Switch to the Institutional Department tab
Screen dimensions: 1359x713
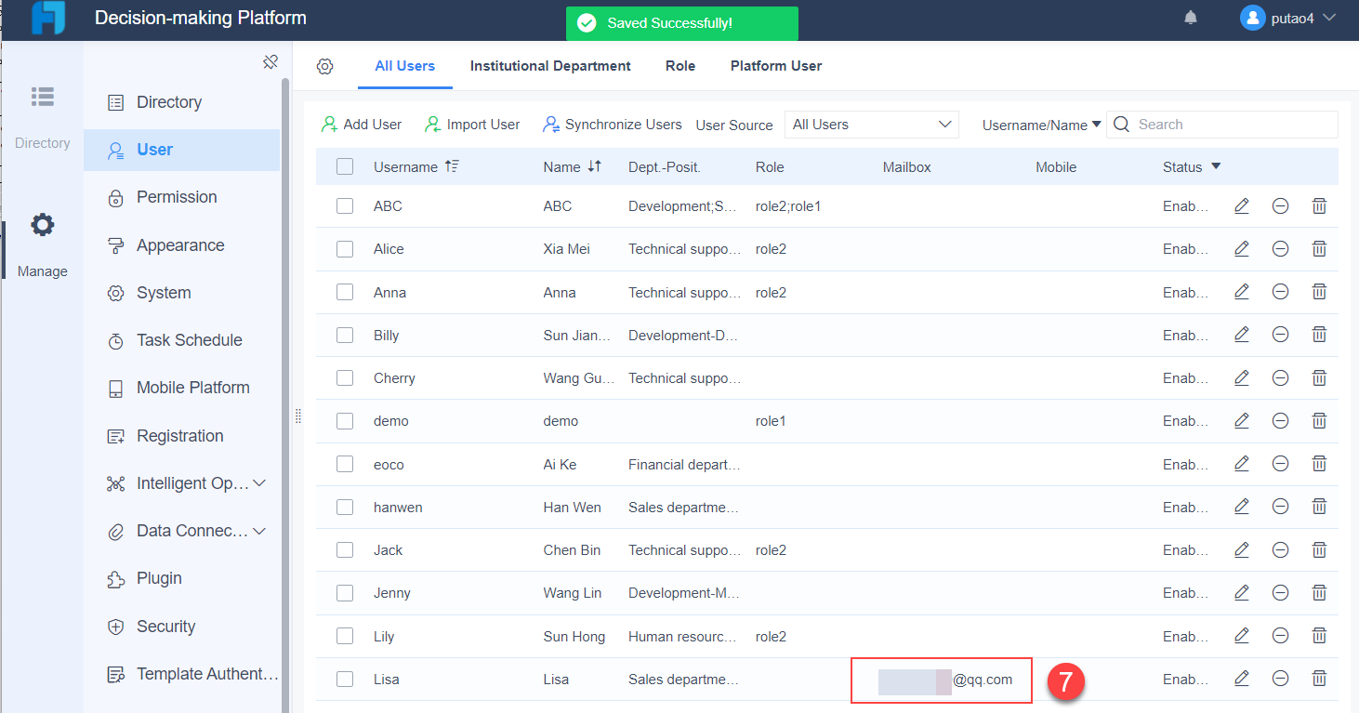[x=550, y=66]
